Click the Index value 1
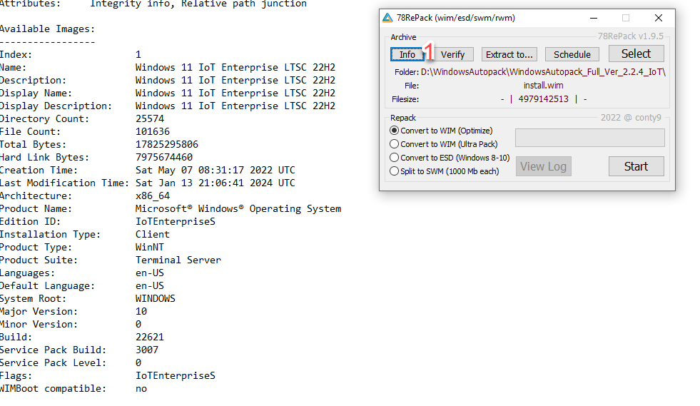Image resolution: width=700 pixels, height=406 pixels. pos(138,54)
